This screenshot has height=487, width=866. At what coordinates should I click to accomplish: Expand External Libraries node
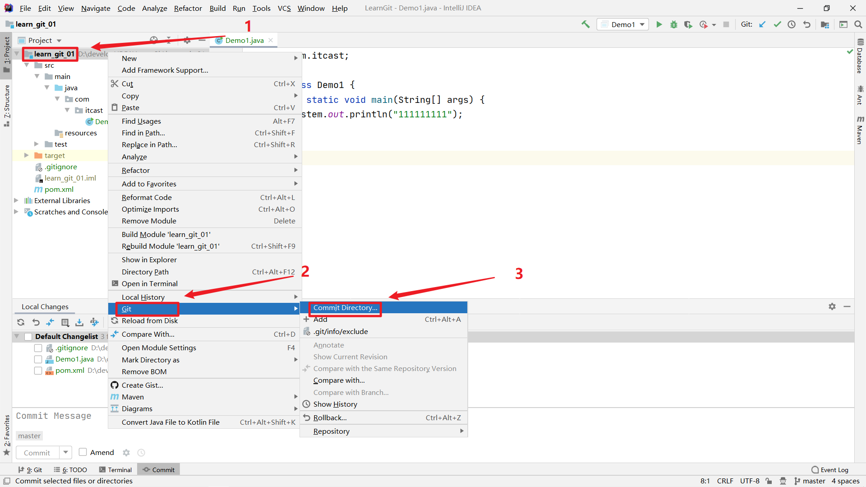point(16,200)
